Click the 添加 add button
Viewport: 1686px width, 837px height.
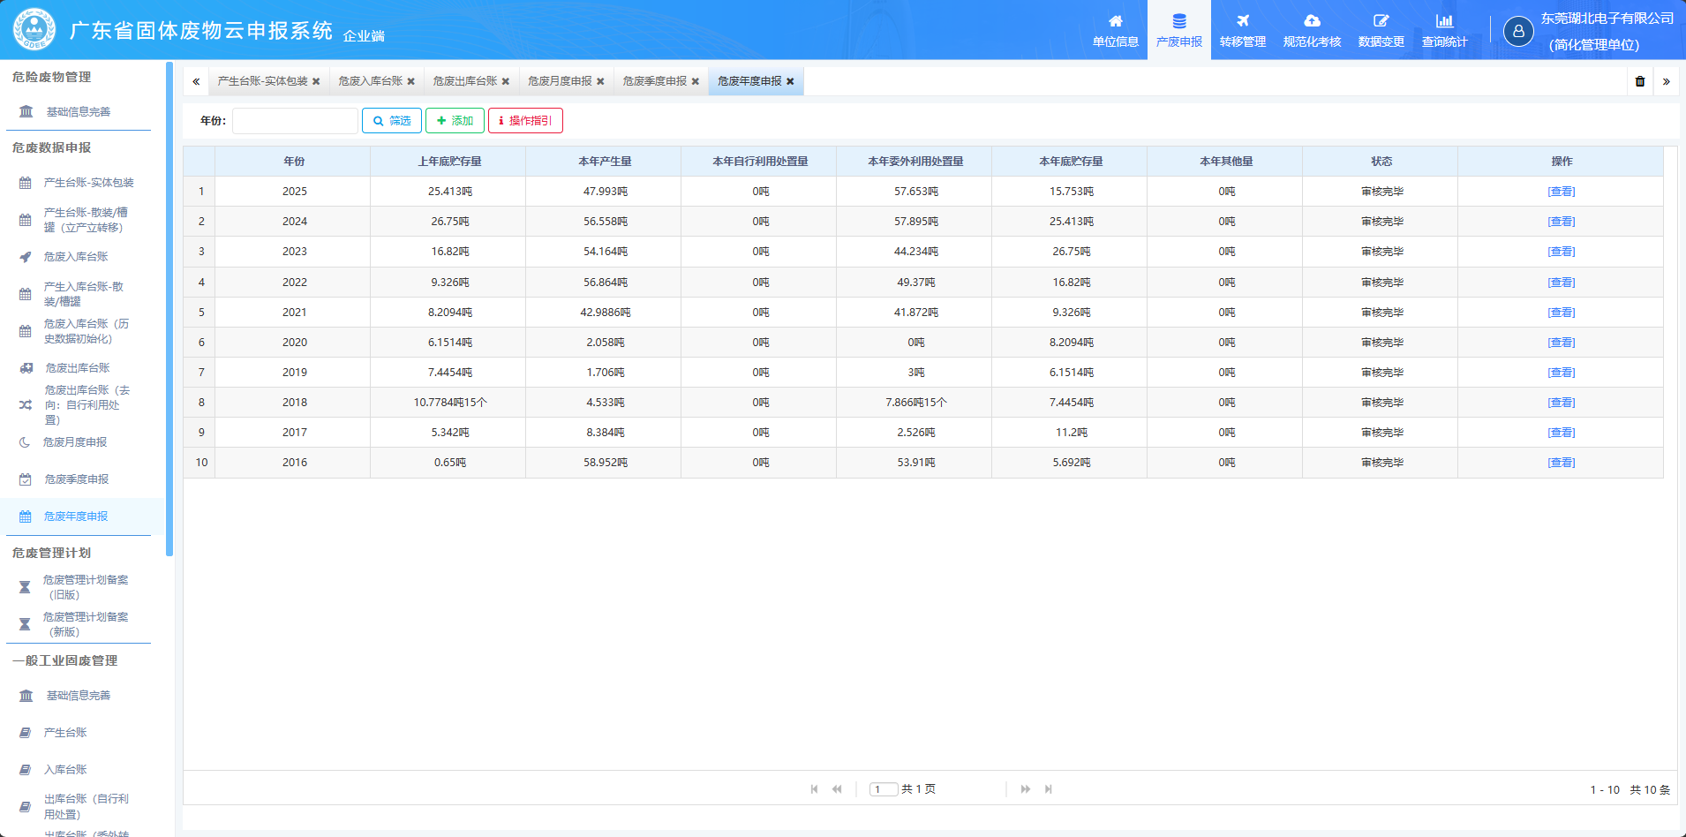[455, 121]
